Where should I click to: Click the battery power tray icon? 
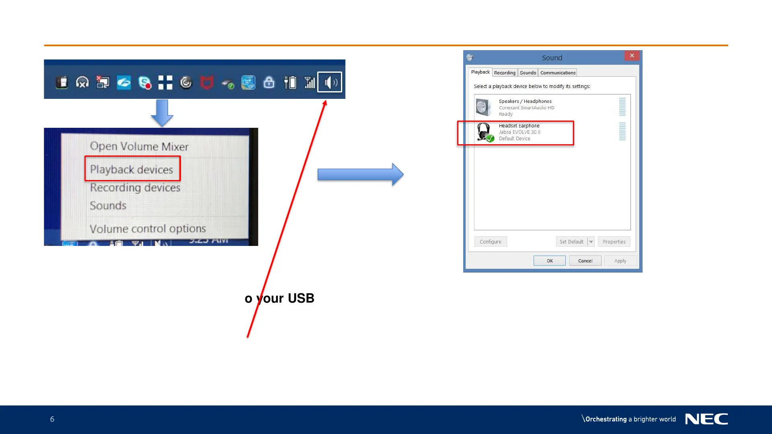(x=289, y=82)
